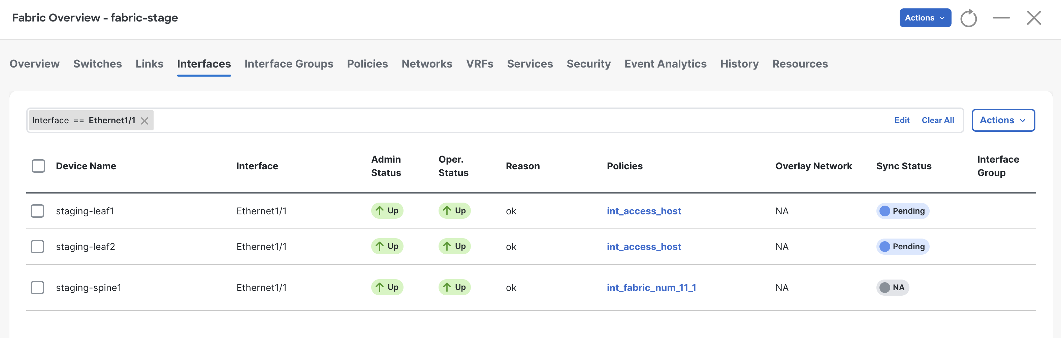Viewport: 1061px width, 338px height.
Task: Click the Admin Status column header
Action: click(386, 166)
